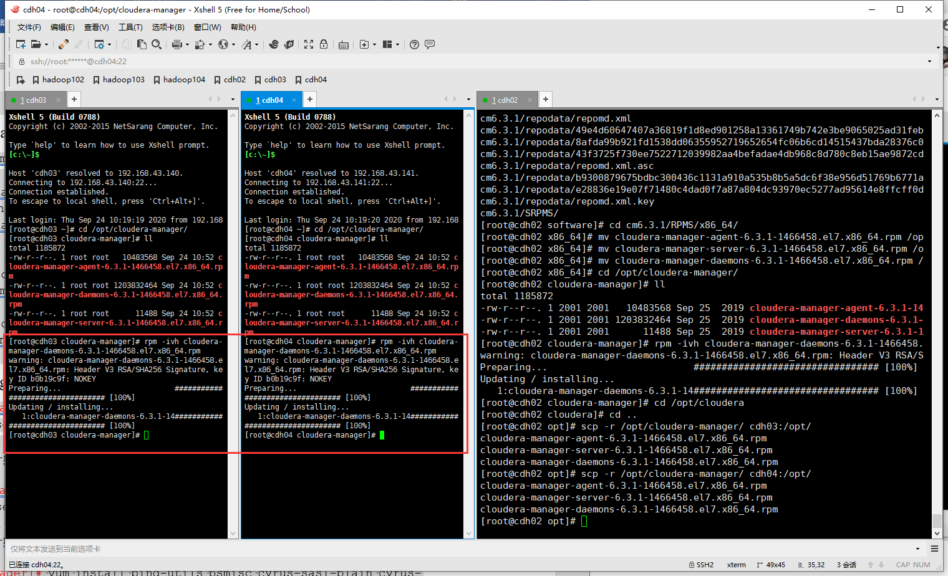Add new tab next to cdh03
Screen dimensions: 948x576
(74, 99)
